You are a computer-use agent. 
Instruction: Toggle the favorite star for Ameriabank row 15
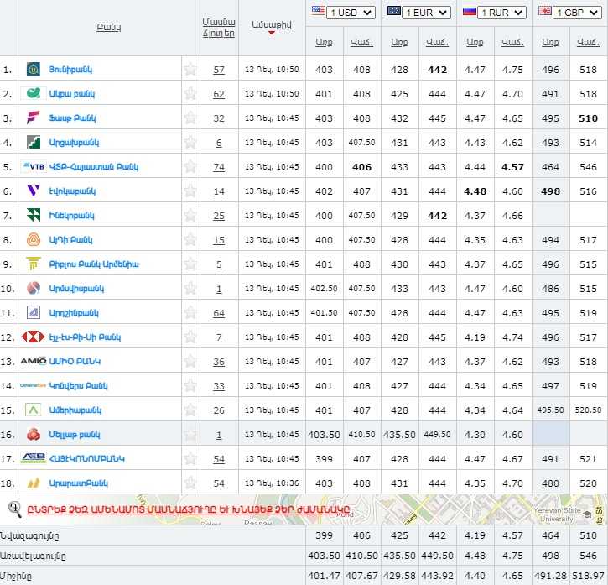click(x=190, y=410)
